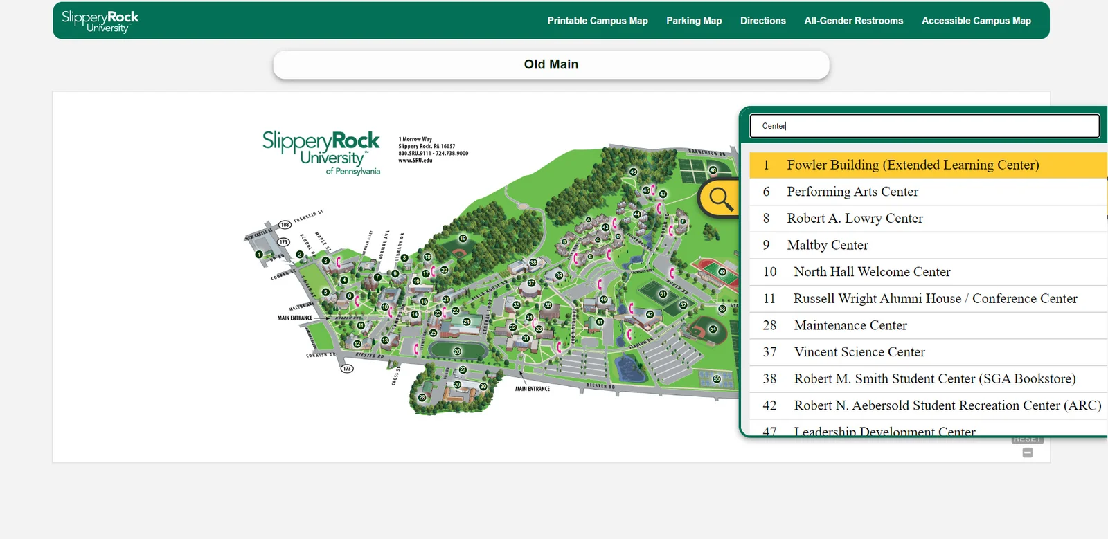Select map marker 49 on the red track stadium
1108x539 pixels.
point(722,272)
